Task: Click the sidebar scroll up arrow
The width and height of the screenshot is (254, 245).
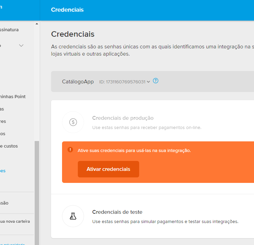Action: tap(37, 24)
